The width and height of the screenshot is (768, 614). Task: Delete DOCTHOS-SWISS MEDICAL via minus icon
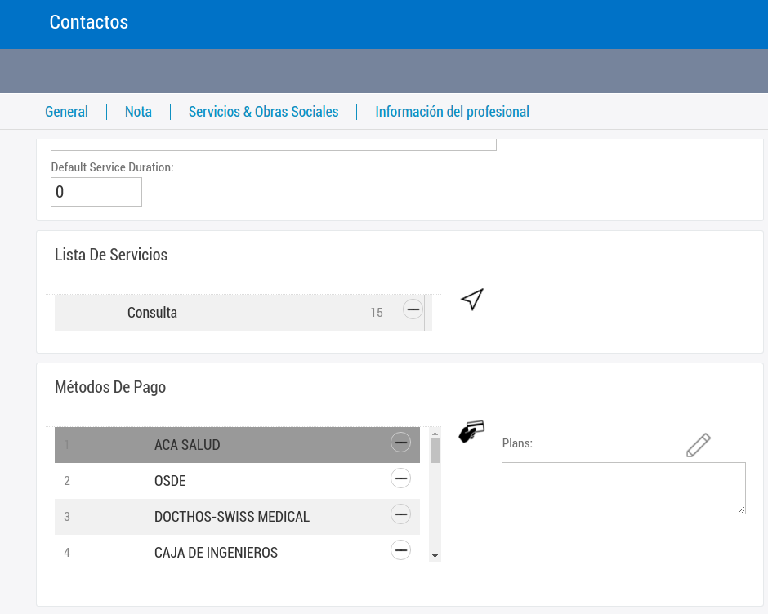click(x=400, y=514)
